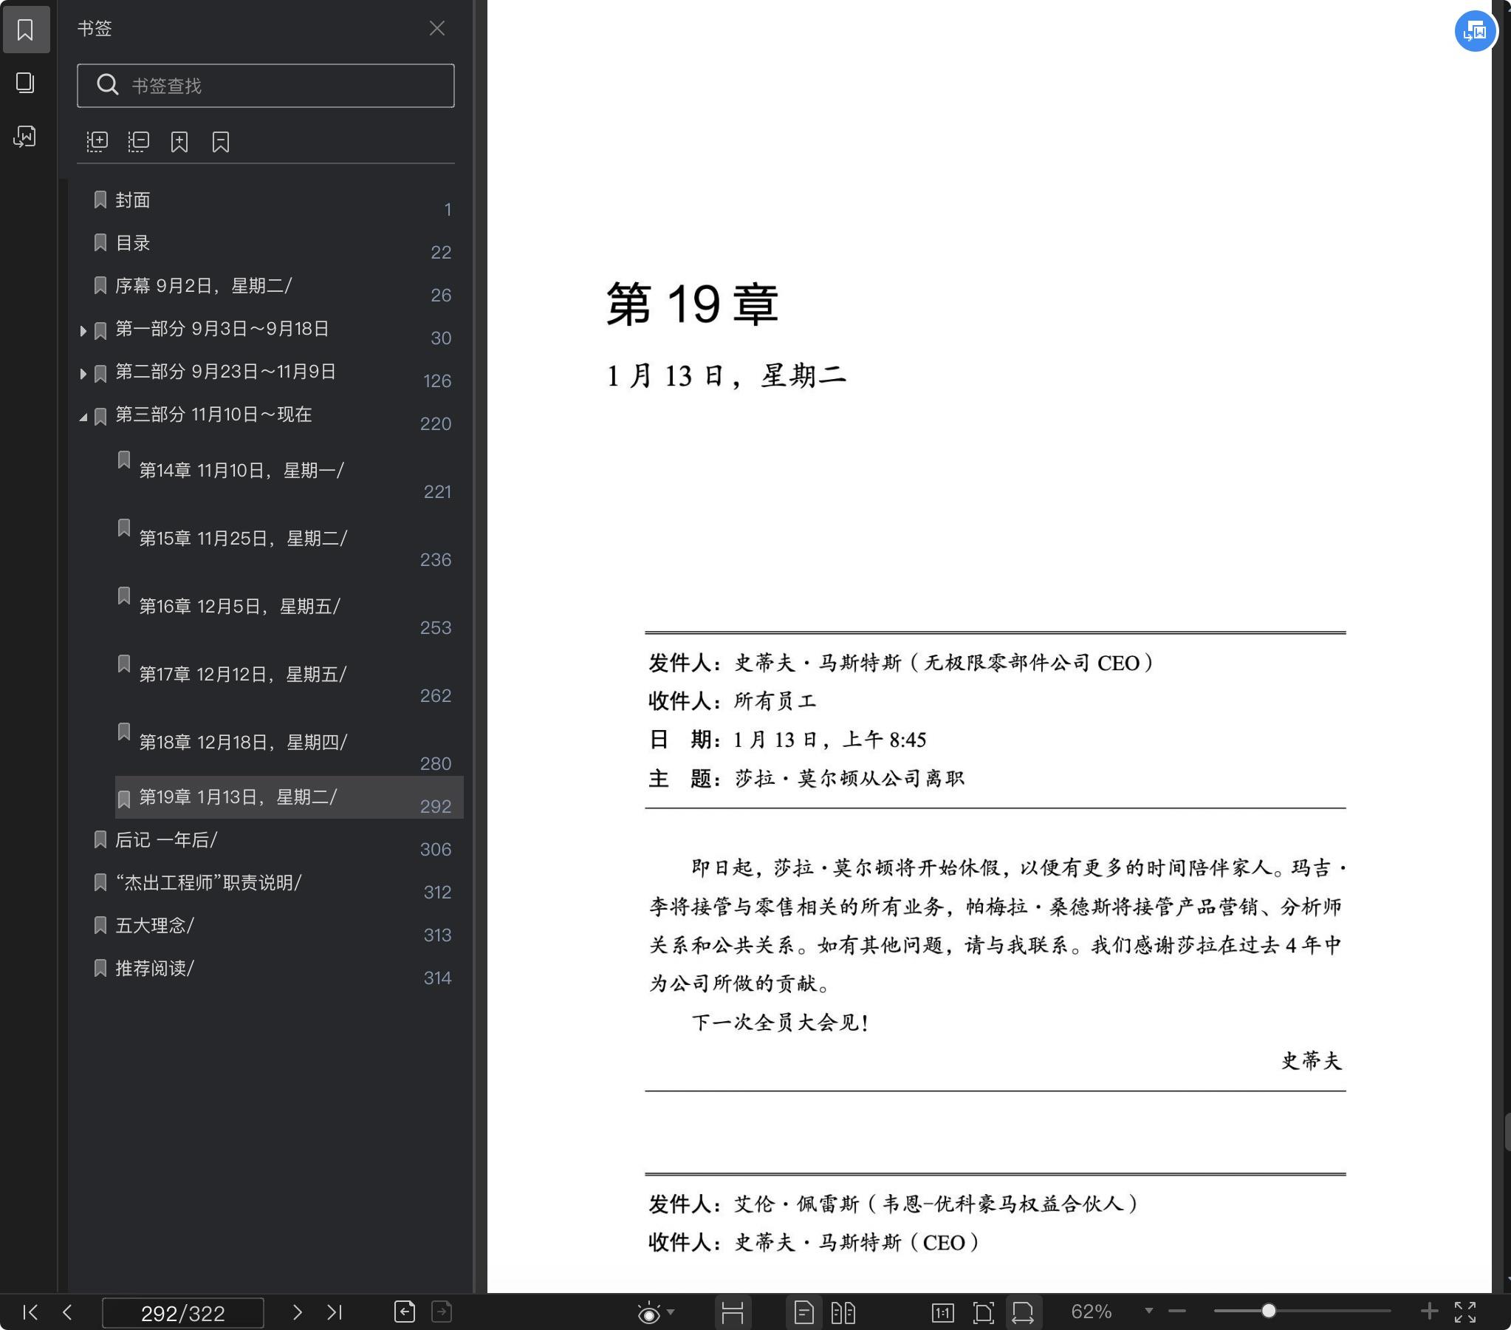Click zoom in plus button
1511x1330 pixels.
(x=1429, y=1312)
